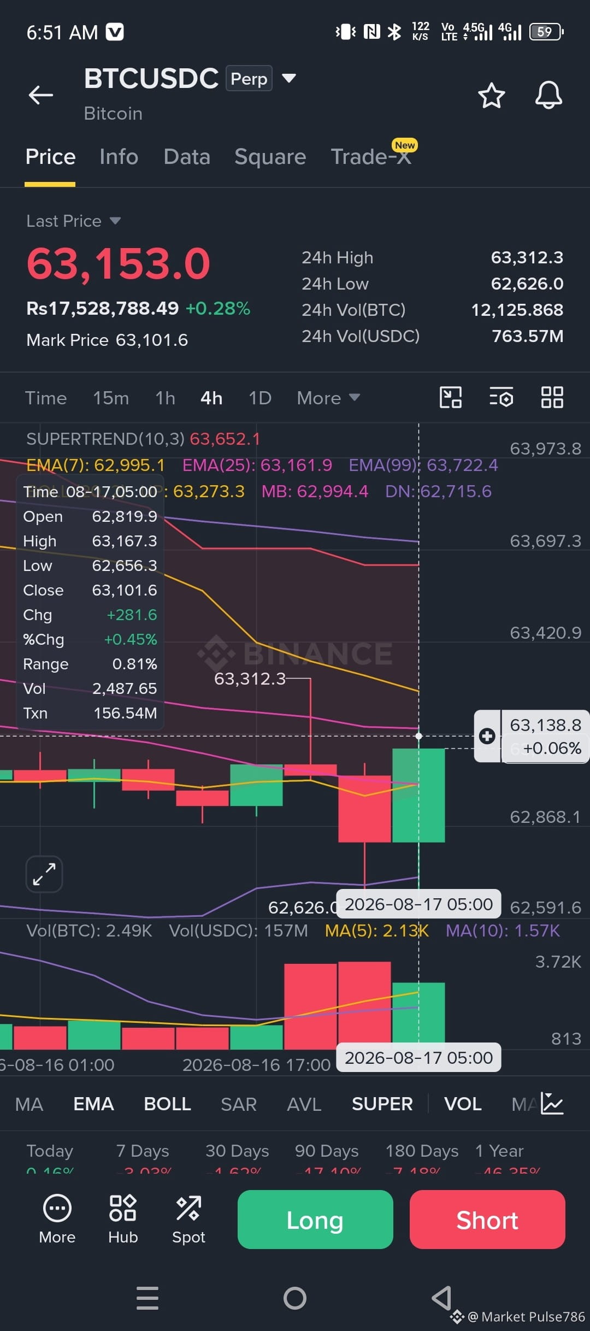Toggle the MA indicator
Image resolution: width=590 pixels, height=1331 pixels.
point(29,1104)
